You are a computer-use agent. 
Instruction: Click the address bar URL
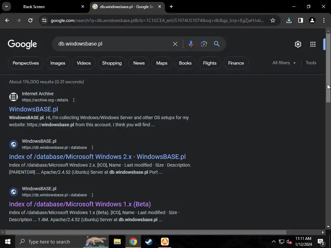point(157,20)
